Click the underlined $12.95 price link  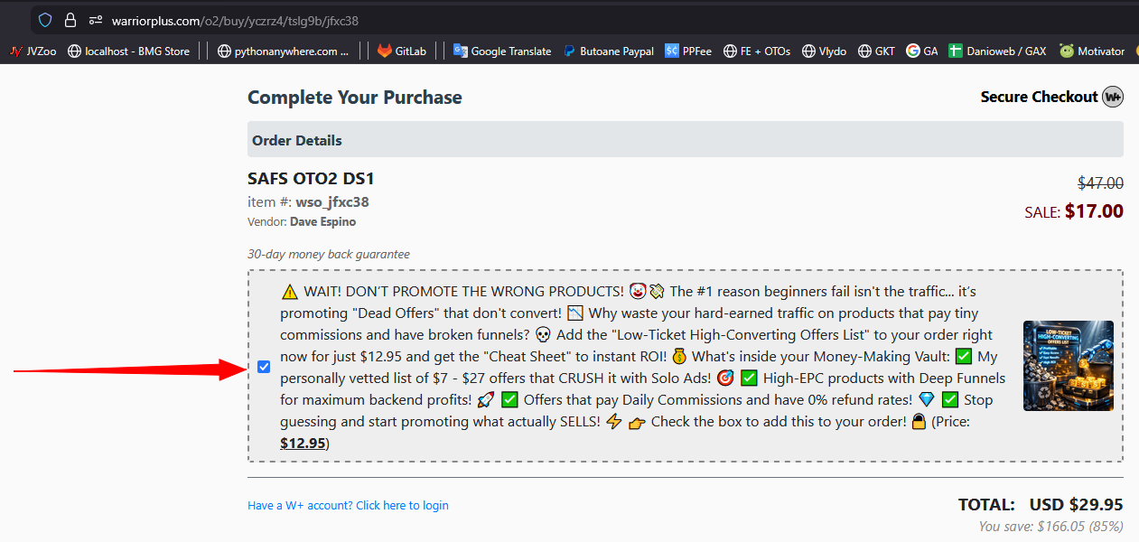point(303,443)
